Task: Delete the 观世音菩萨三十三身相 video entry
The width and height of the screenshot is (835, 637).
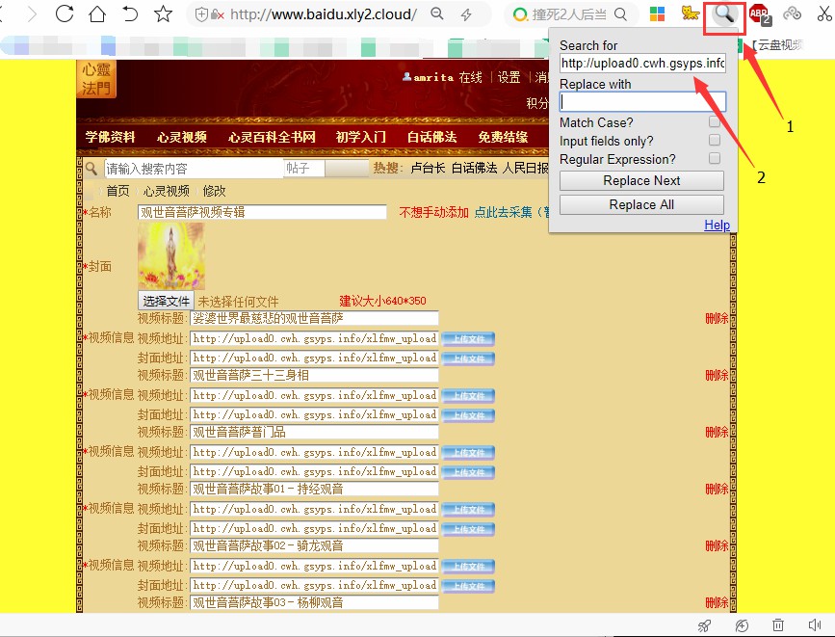Action: coord(717,375)
